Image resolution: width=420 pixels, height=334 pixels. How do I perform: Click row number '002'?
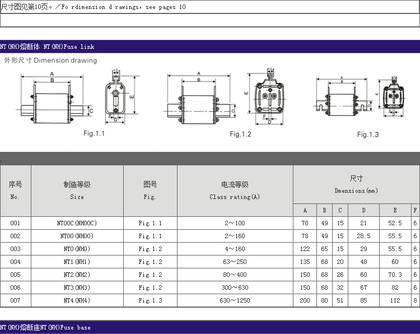(x=15, y=236)
